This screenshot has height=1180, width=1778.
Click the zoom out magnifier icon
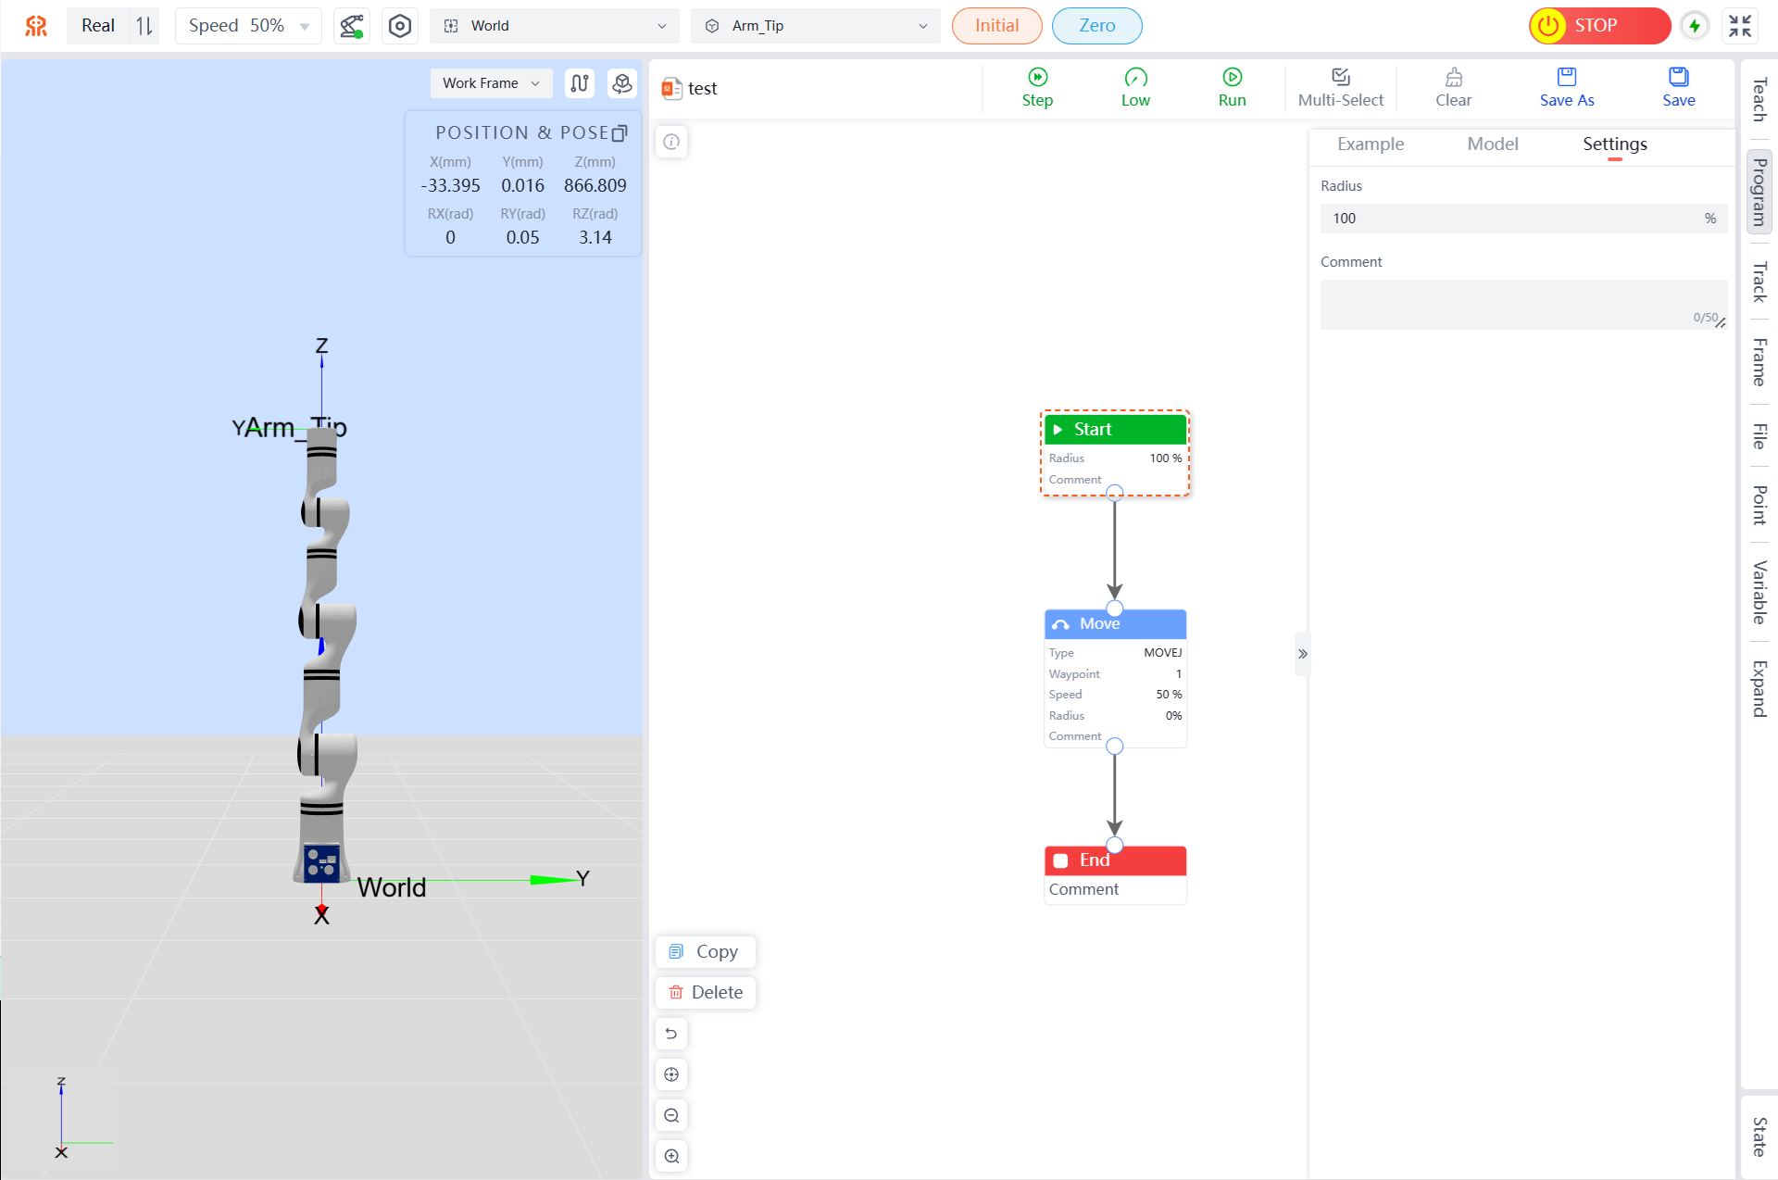671,1115
